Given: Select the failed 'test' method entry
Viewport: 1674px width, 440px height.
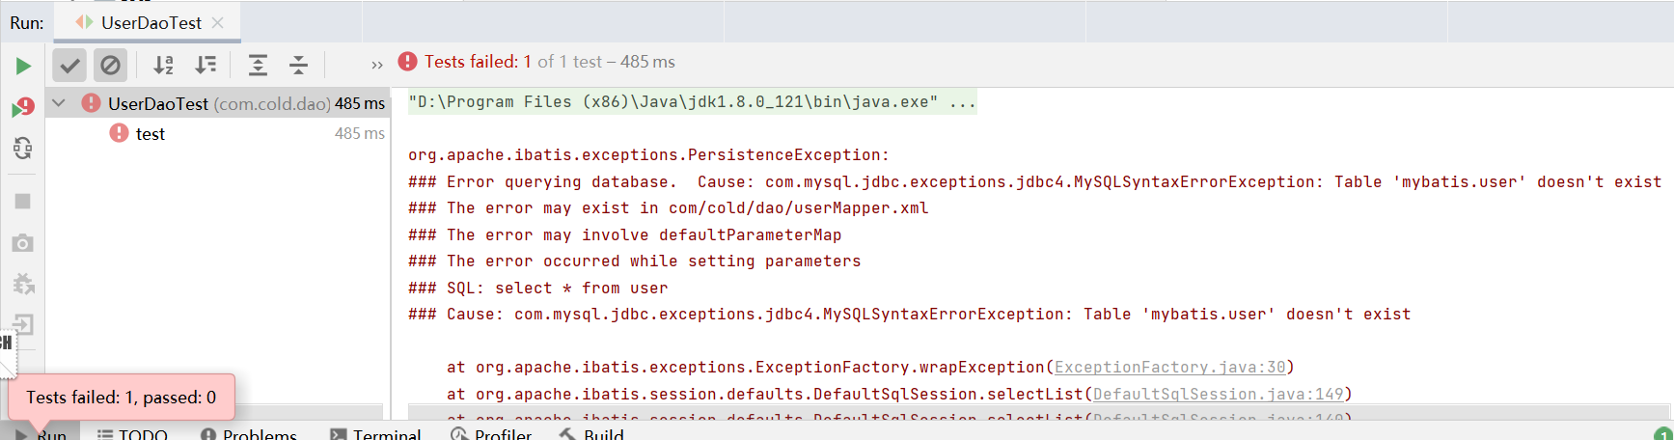Looking at the screenshot, I should click(151, 134).
